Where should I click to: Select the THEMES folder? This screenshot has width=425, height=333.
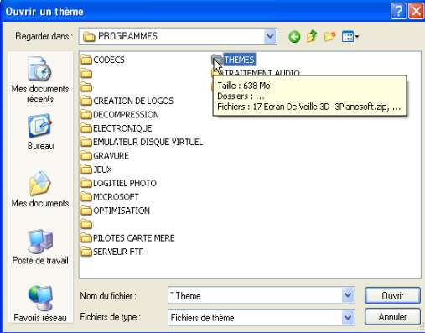coord(233,60)
